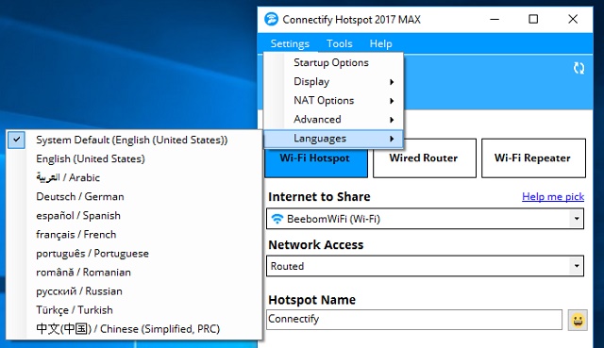This screenshot has height=348, width=604.
Task: Click the Hotspot Name text field
Action: [x=414, y=319]
